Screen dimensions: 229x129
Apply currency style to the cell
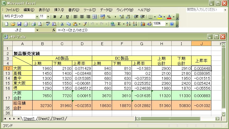click(102, 17)
